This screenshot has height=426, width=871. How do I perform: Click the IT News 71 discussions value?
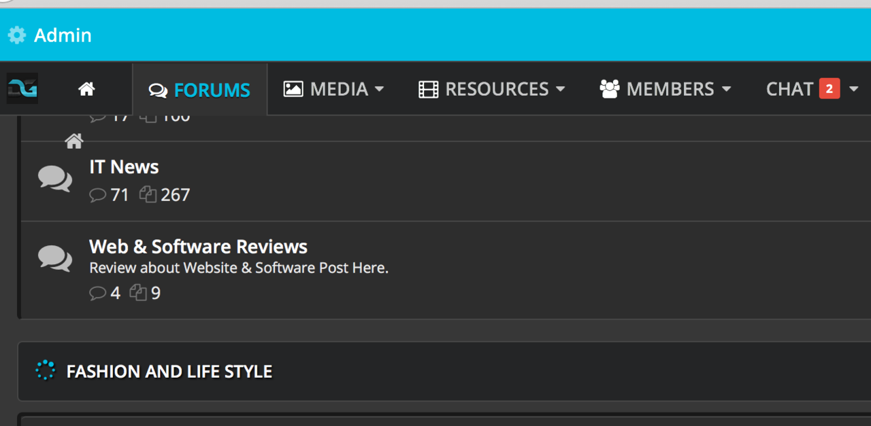pyautogui.click(x=120, y=195)
